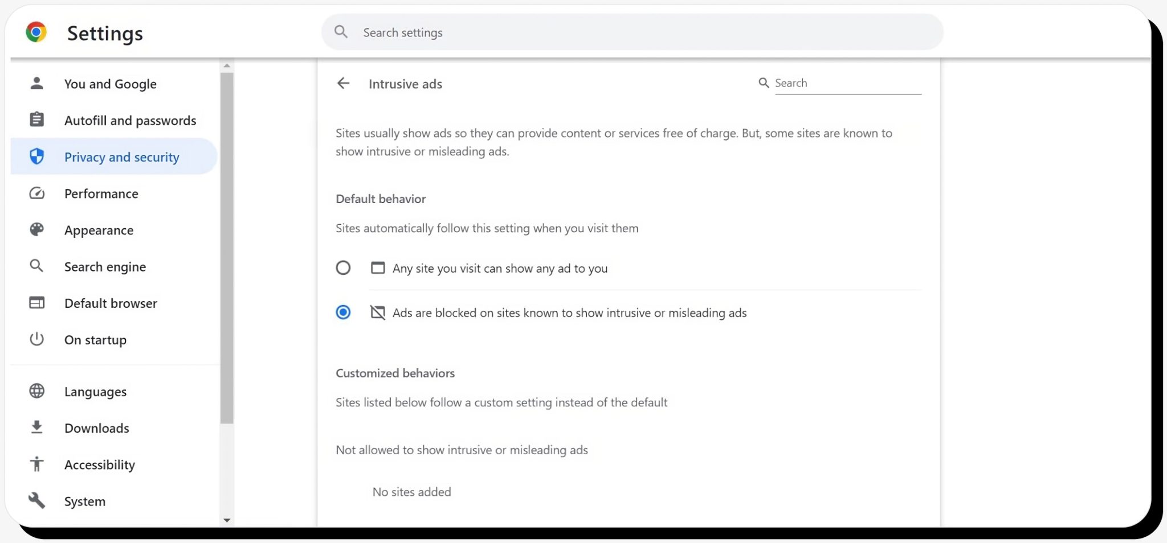Click the Appearance palette icon
This screenshot has height=543, width=1167.
[x=36, y=229]
